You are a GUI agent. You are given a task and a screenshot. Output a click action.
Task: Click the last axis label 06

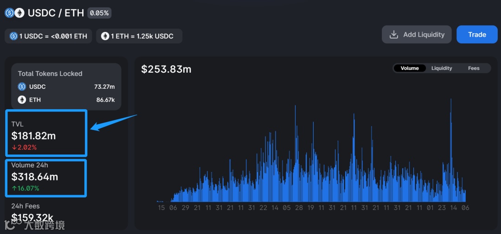tap(466, 208)
